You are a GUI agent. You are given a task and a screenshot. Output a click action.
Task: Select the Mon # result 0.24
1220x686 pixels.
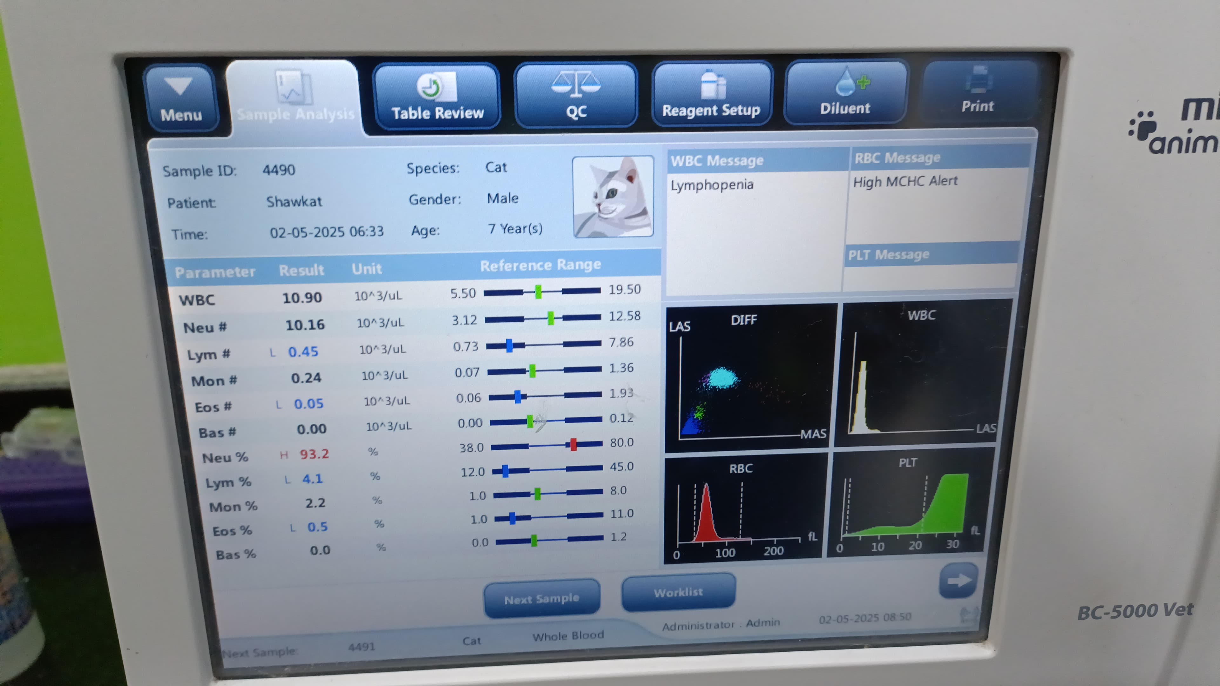306,378
